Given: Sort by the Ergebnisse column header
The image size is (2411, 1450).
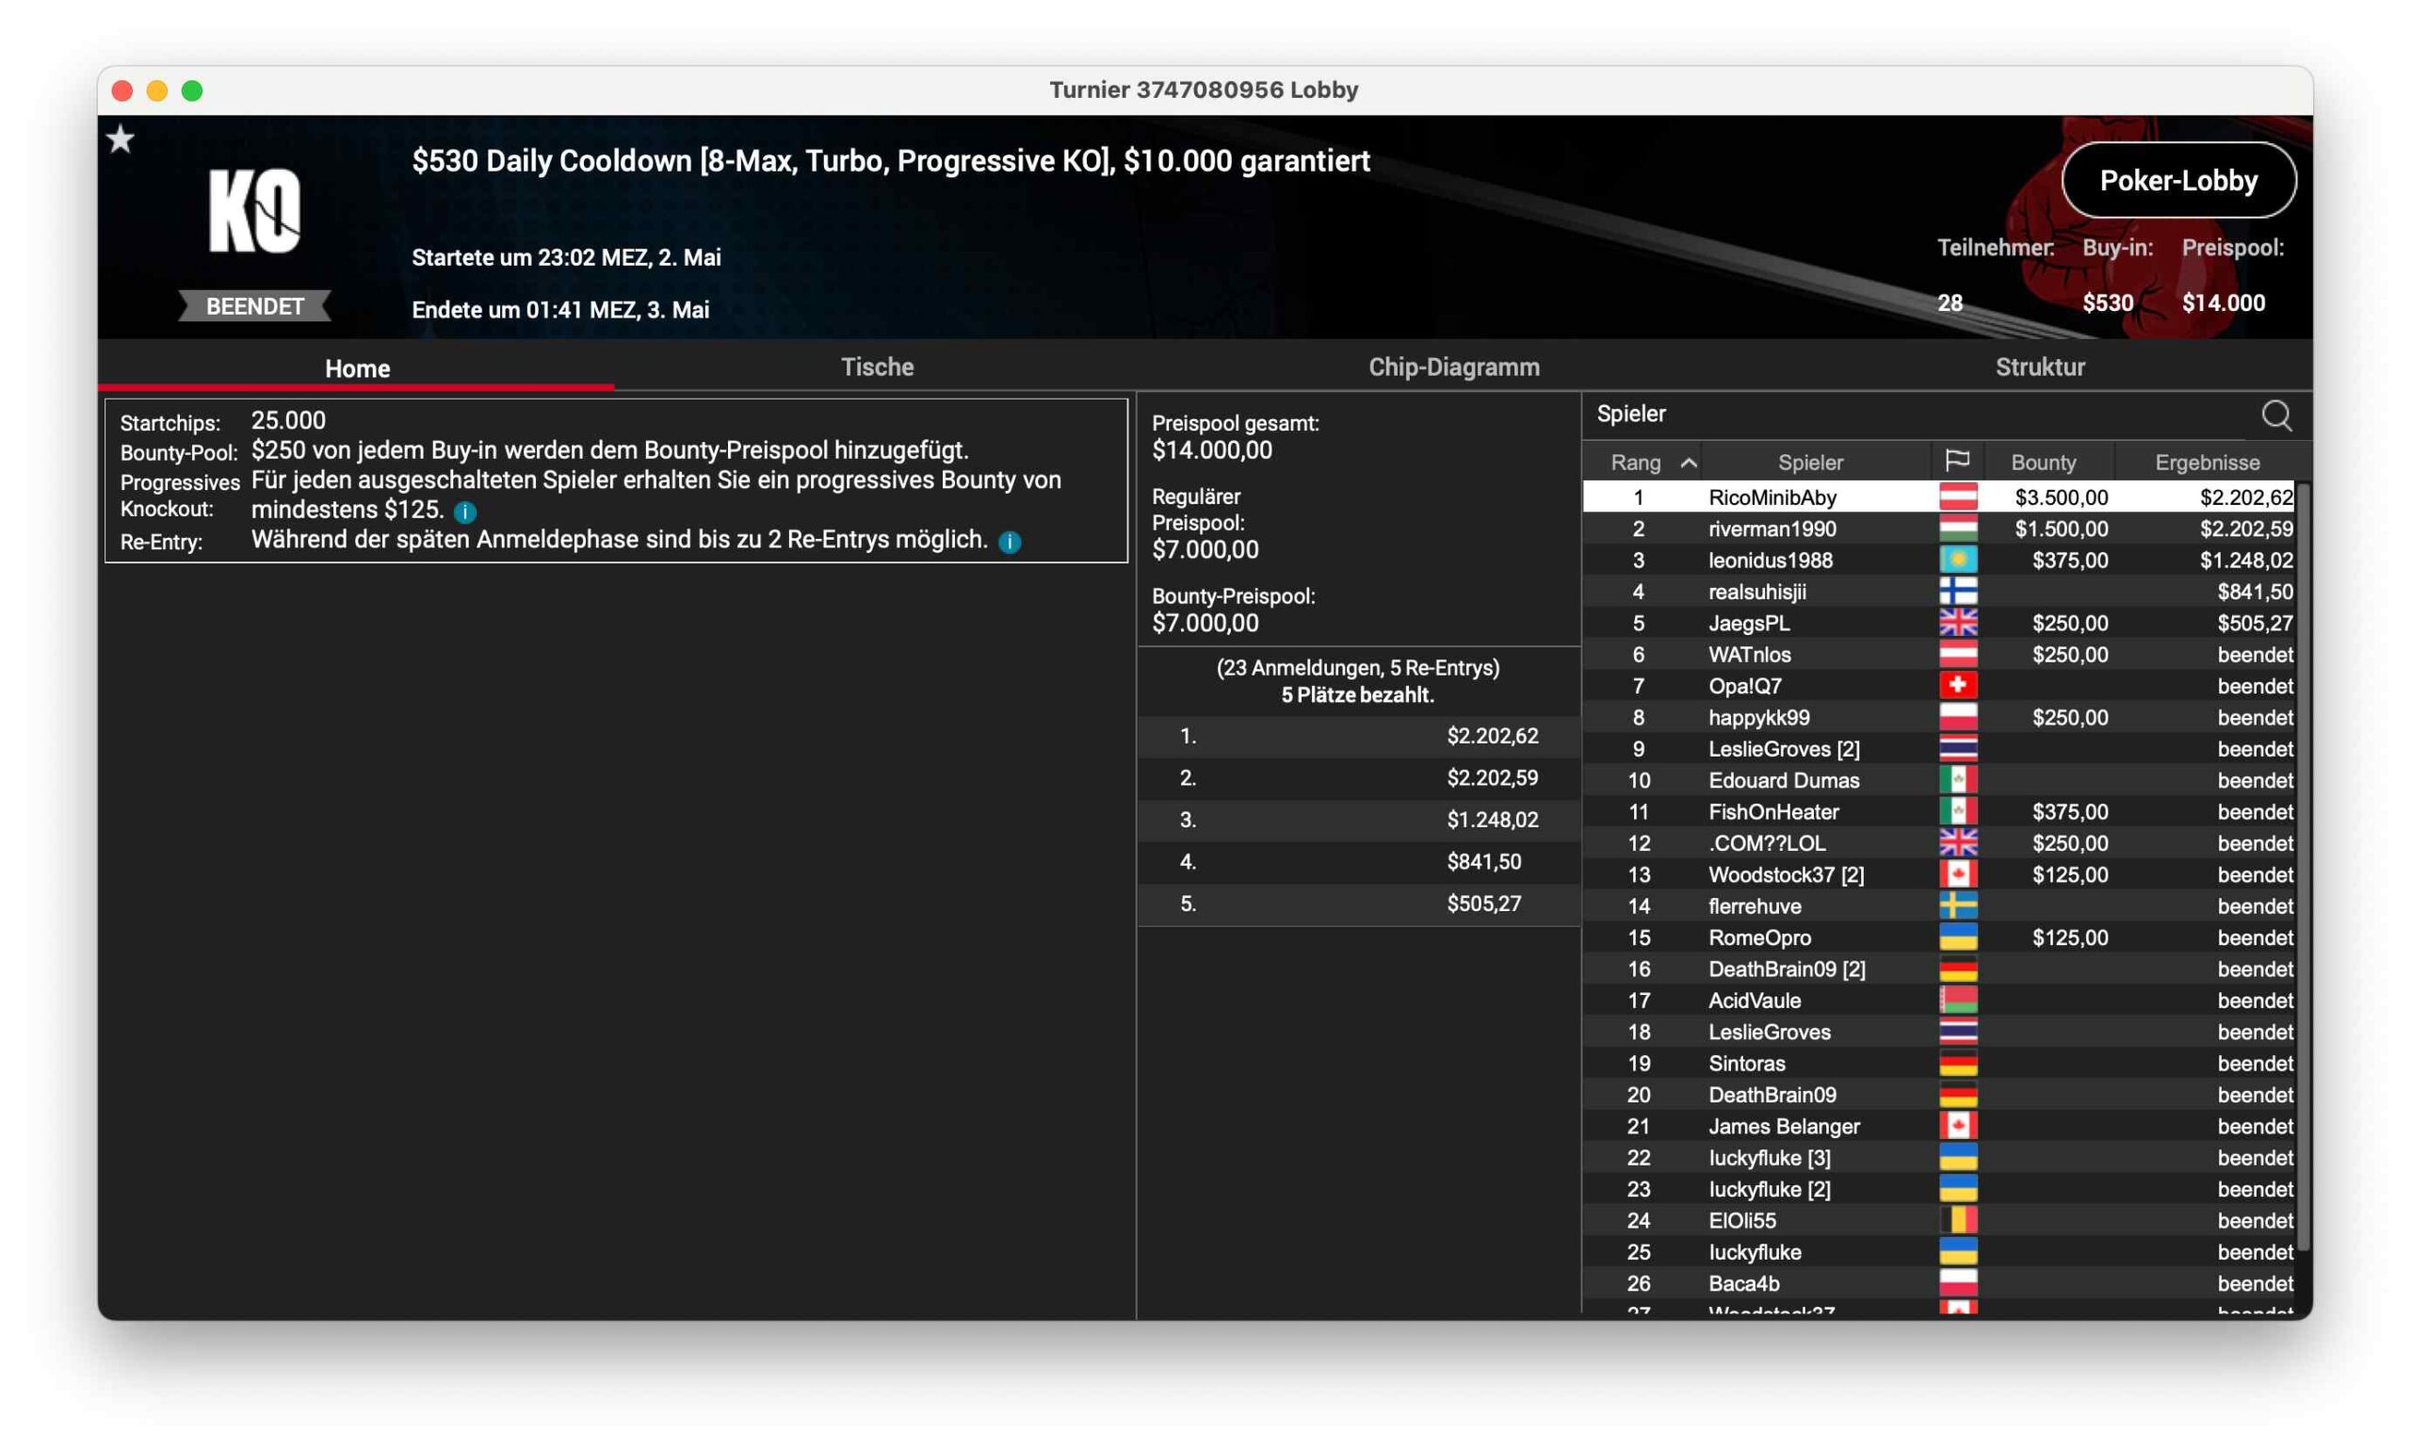Looking at the screenshot, I should [2206, 463].
